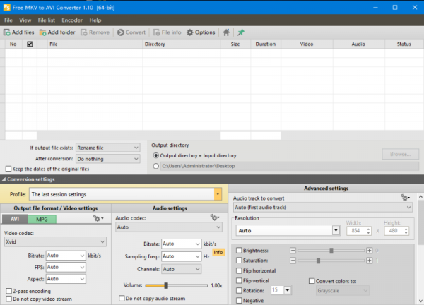Open the Channels dropdown
Viewport: 424px width, 305px height.
pos(181,269)
